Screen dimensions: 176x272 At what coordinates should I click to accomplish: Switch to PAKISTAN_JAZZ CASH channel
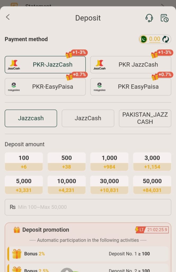pyautogui.click(x=145, y=118)
